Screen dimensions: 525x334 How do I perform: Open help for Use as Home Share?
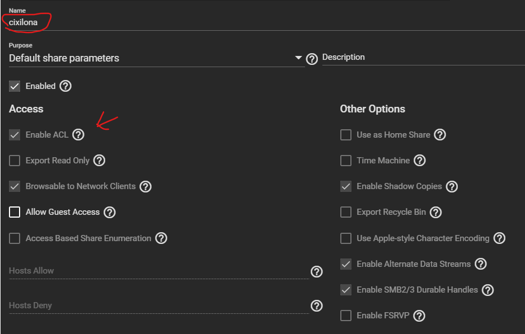click(440, 135)
